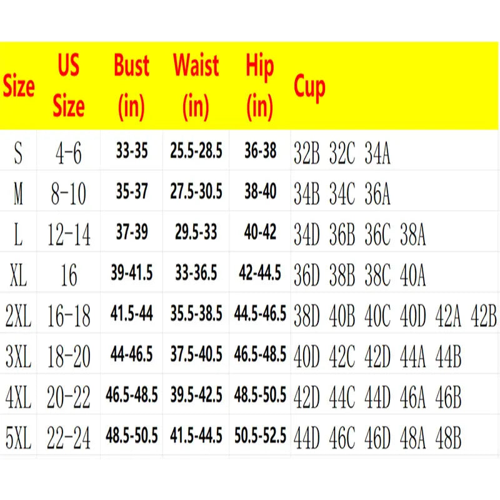
Task: Click US size '22-24' cell
Action: coord(69,438)
